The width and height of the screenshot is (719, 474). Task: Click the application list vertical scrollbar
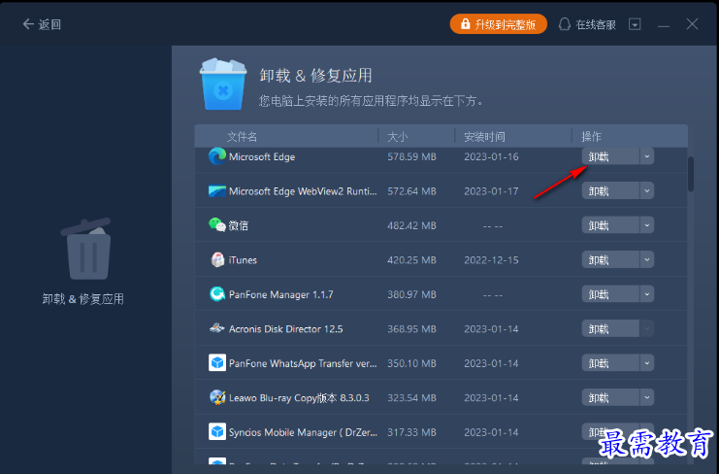(691, 174)
